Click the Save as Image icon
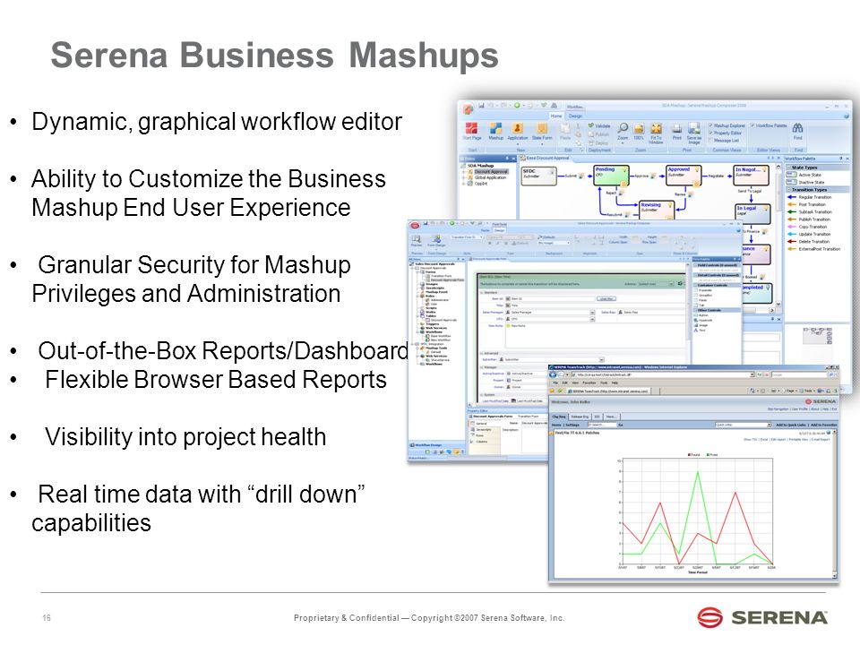 coord(694,128)
